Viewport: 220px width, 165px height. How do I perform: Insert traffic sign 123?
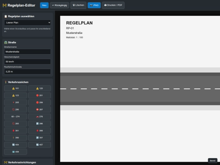(x=15, y=95)
